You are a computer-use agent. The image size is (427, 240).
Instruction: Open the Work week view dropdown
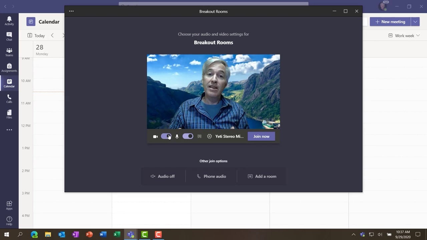tap(404, 36)
